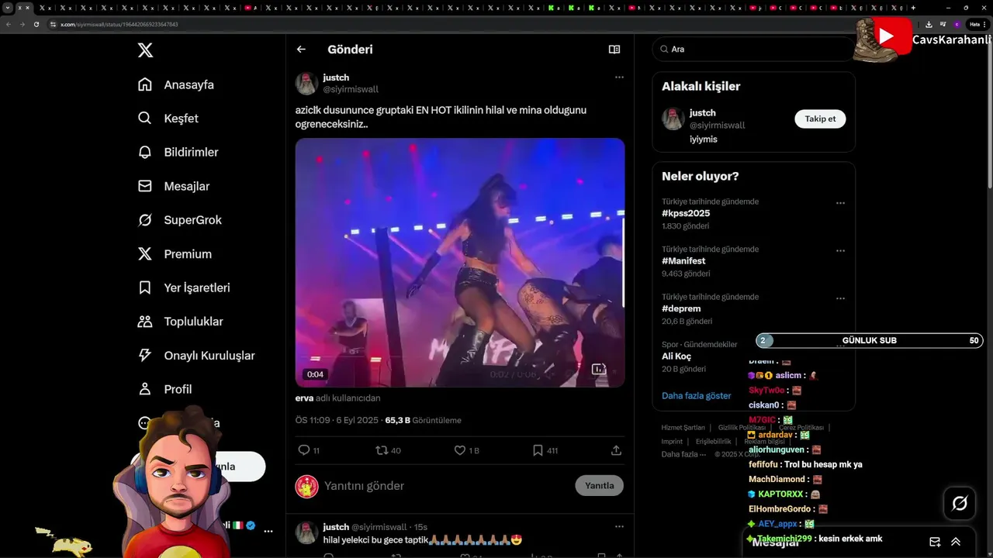The height and width of the screenshot is (558, 993).
Task: Click the Topluluklar people icon
Action: tap(145, 322)
